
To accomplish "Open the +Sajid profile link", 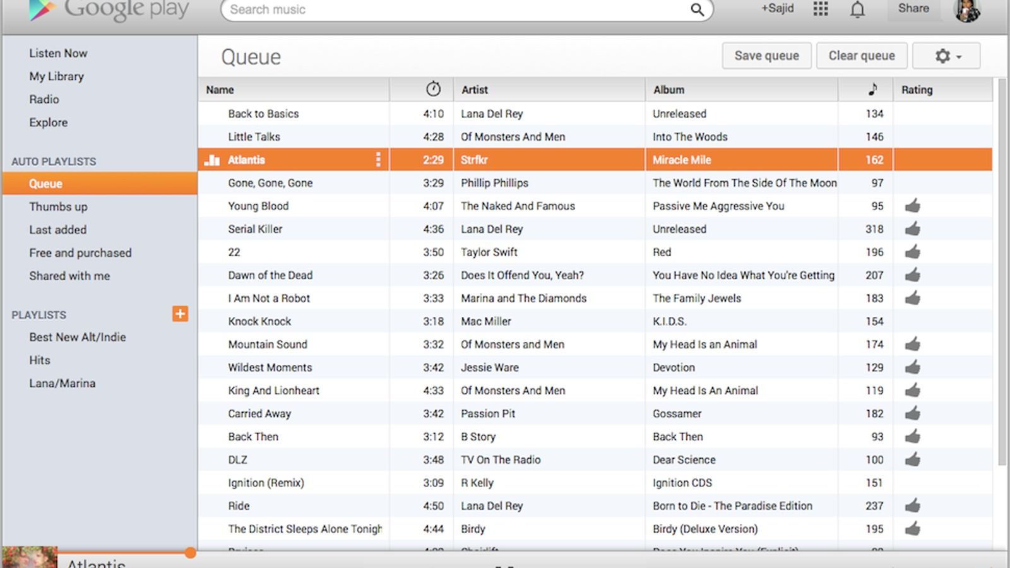I will 778,8.
